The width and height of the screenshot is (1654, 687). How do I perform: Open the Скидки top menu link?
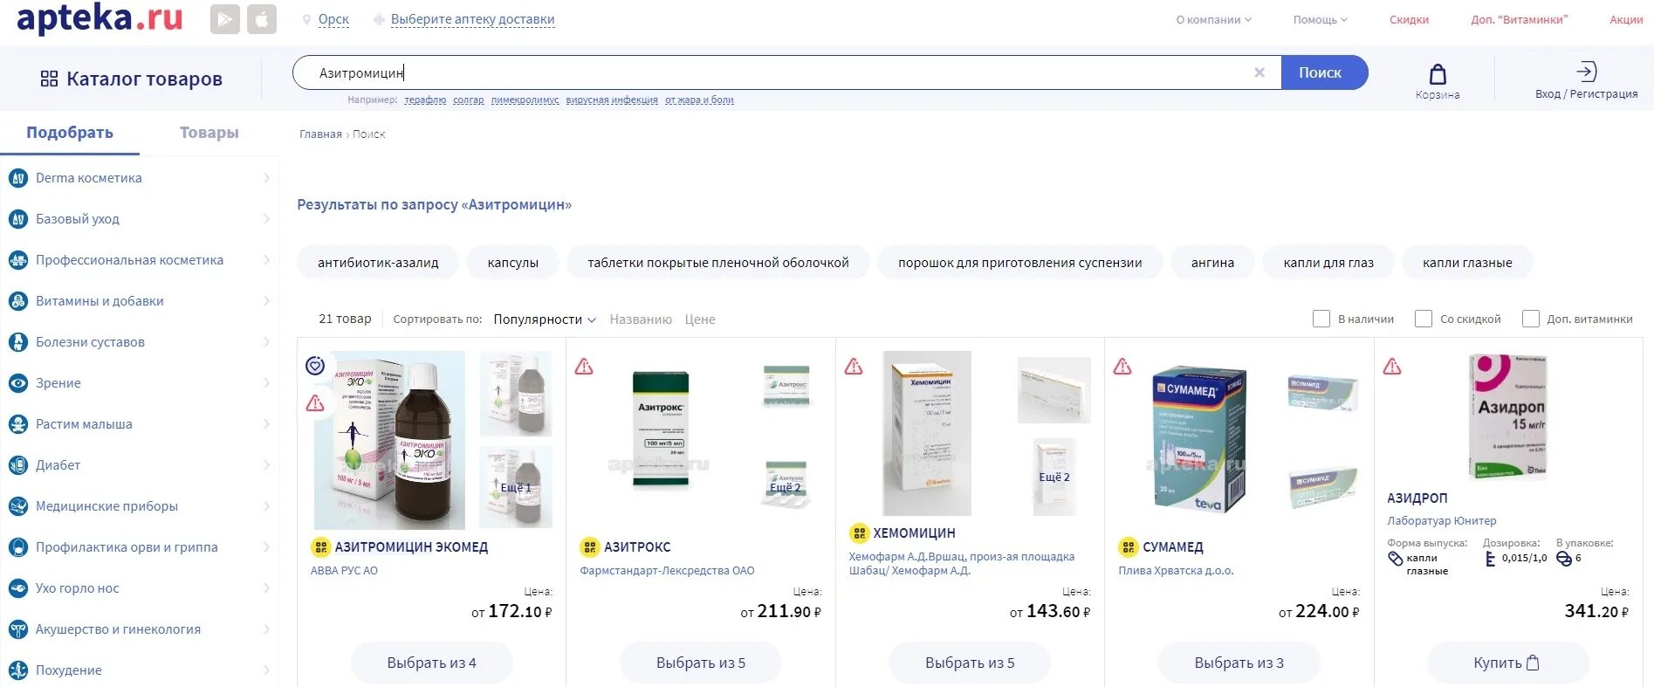click(x=1410, y=19)
